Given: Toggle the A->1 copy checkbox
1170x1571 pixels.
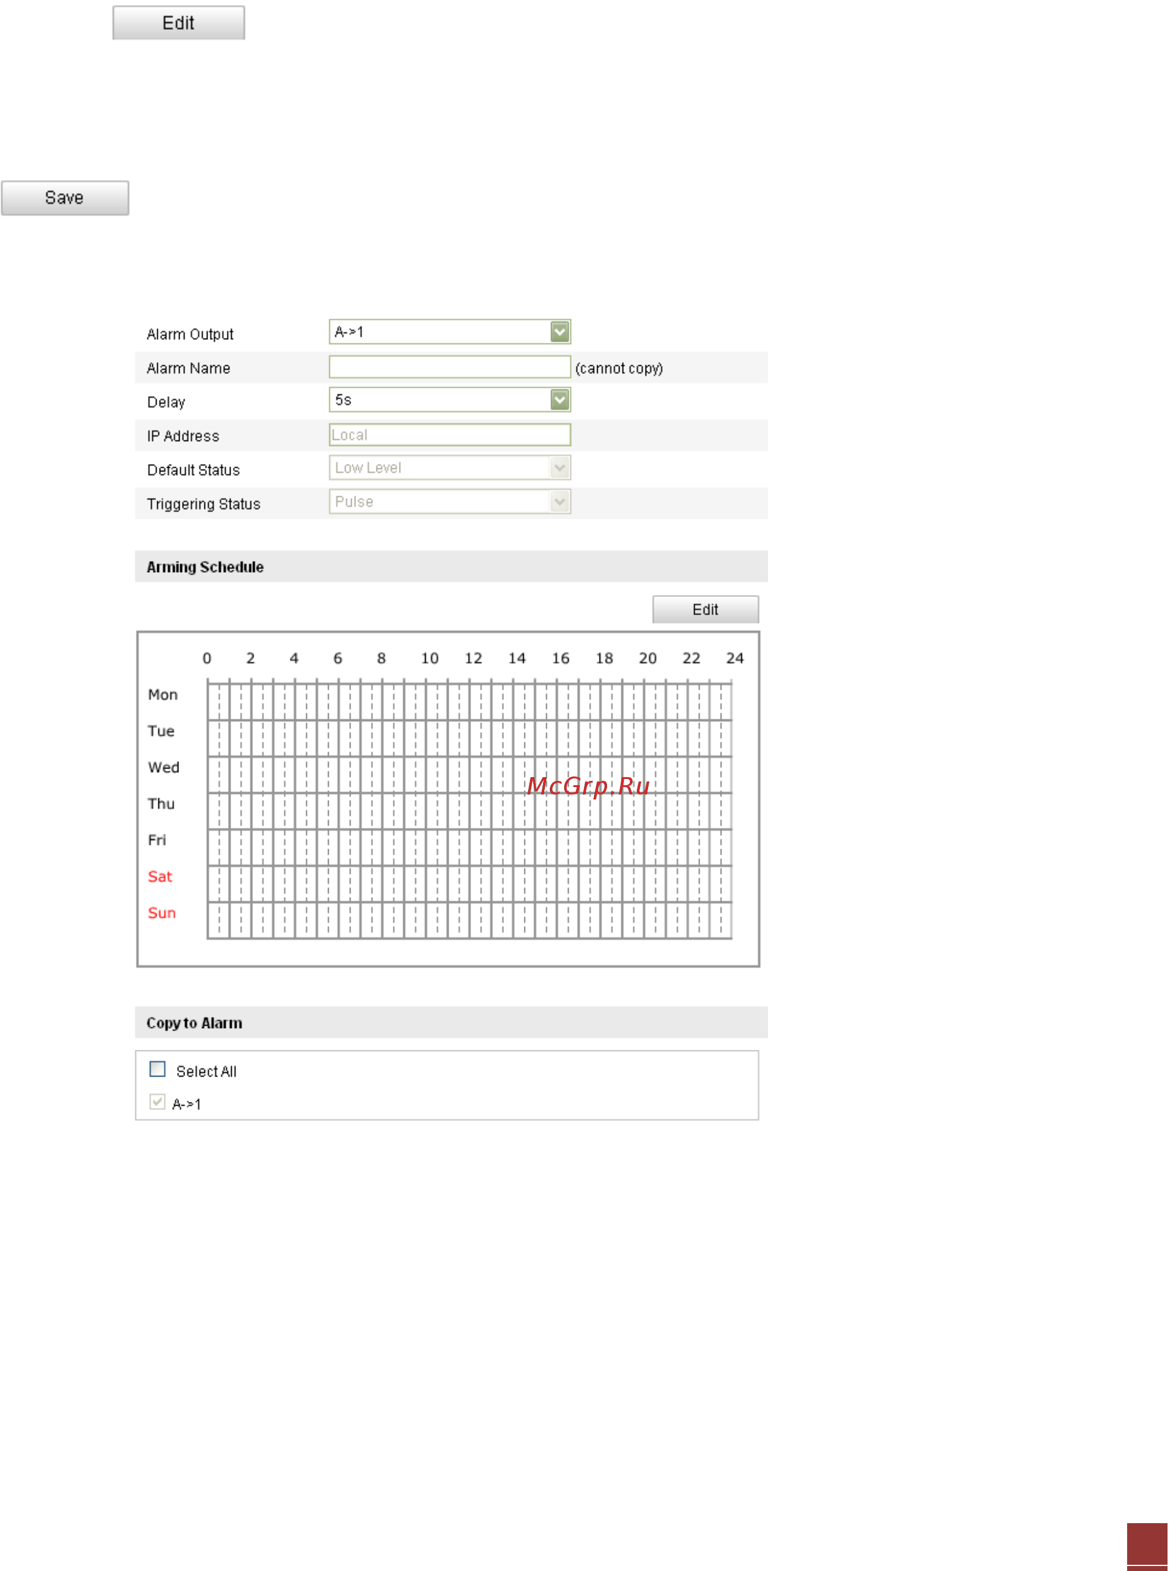Looking at the screenshot, I should (x=157, y=1103).
